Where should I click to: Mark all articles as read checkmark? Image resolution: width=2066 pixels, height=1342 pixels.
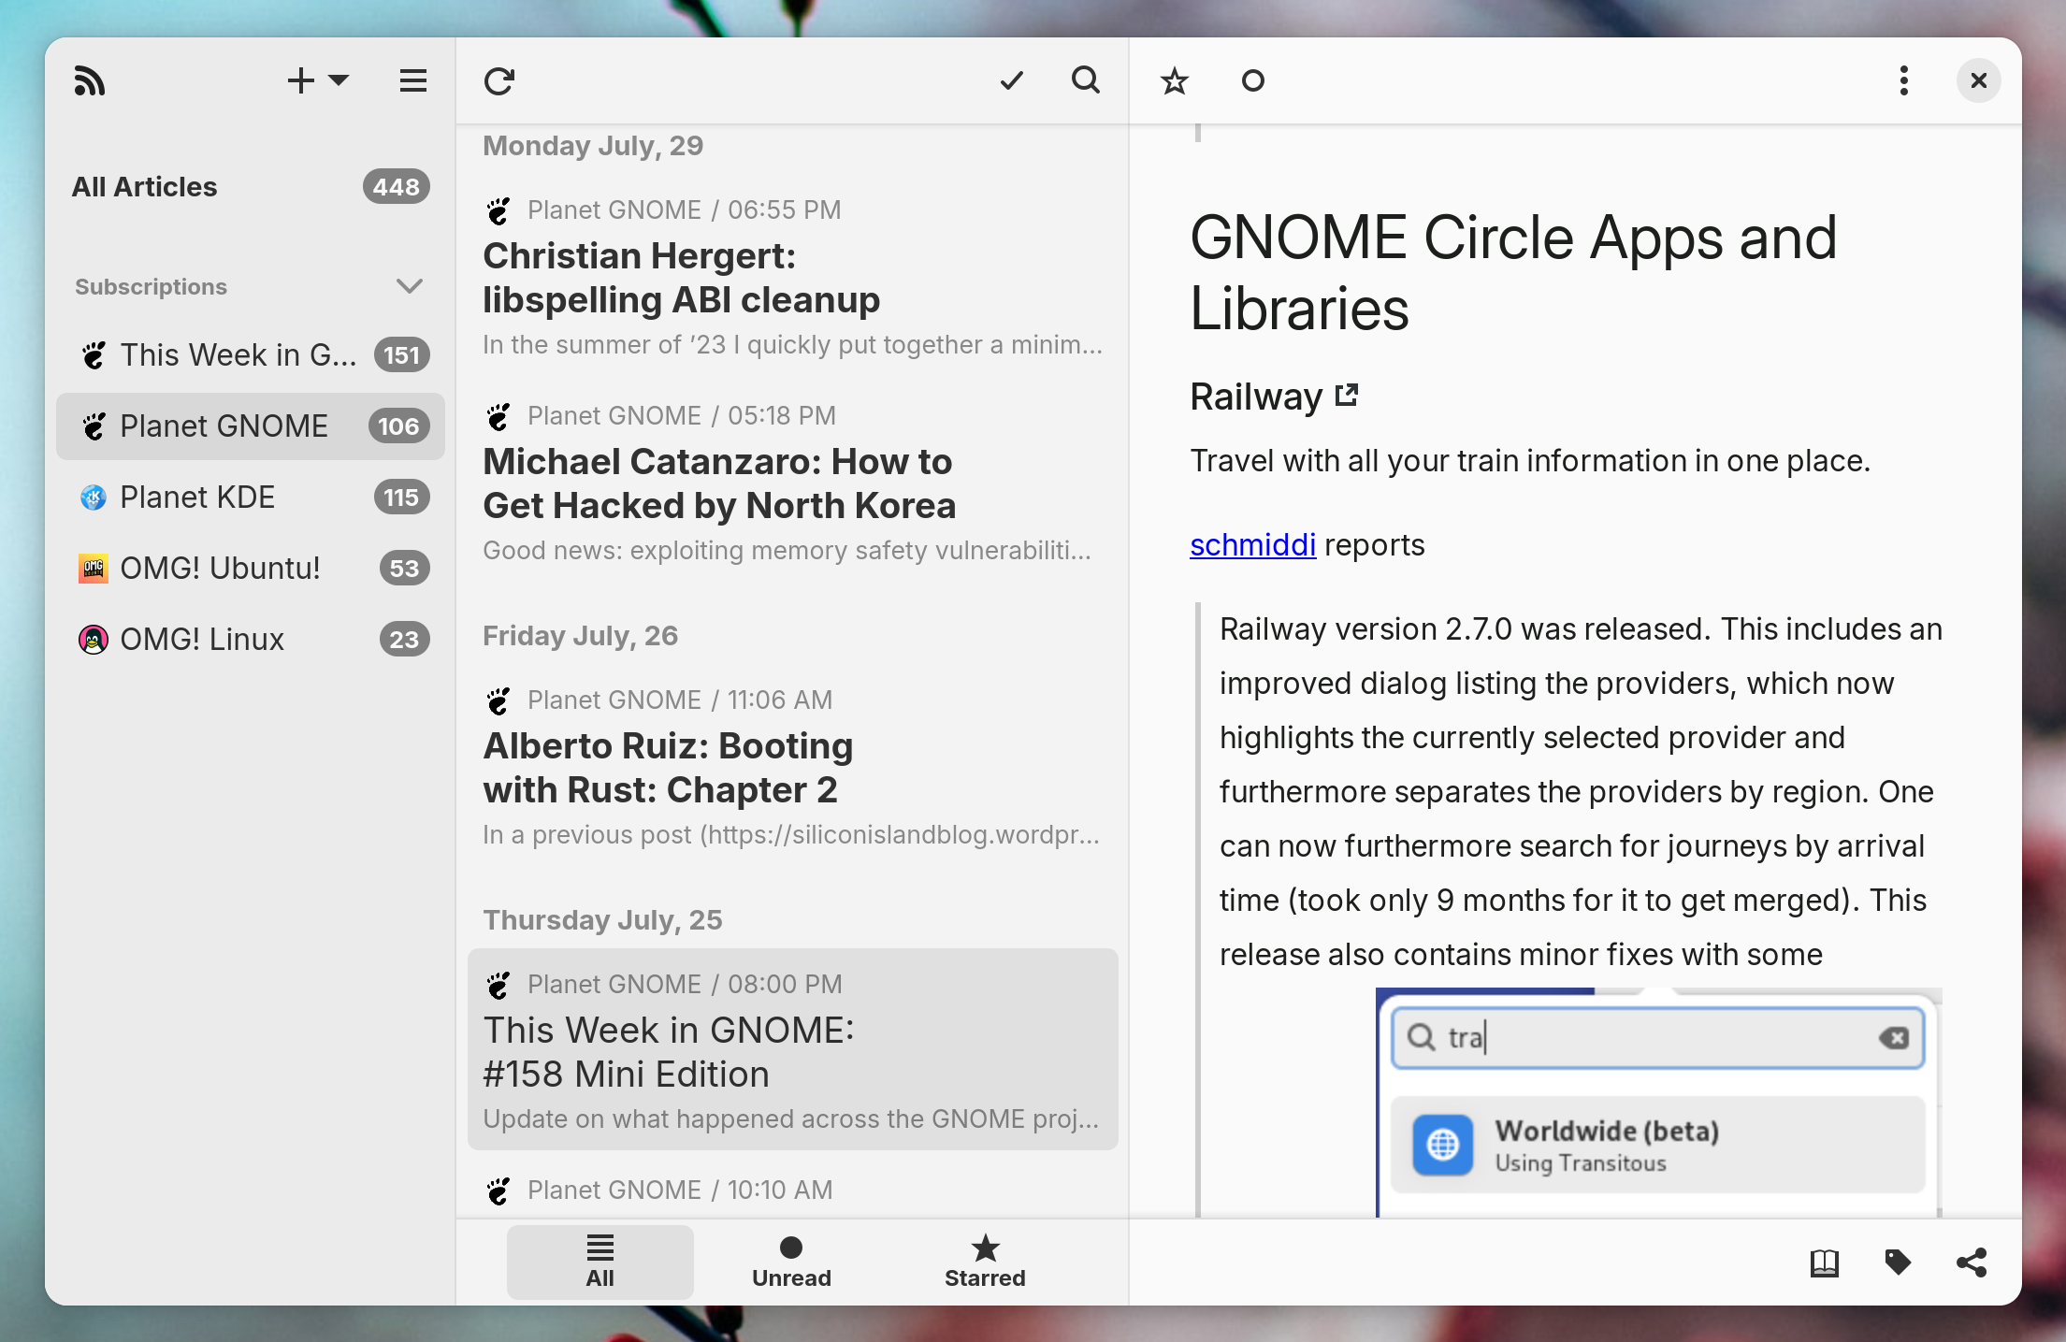pyautogui.click(x=1012, y=81)
